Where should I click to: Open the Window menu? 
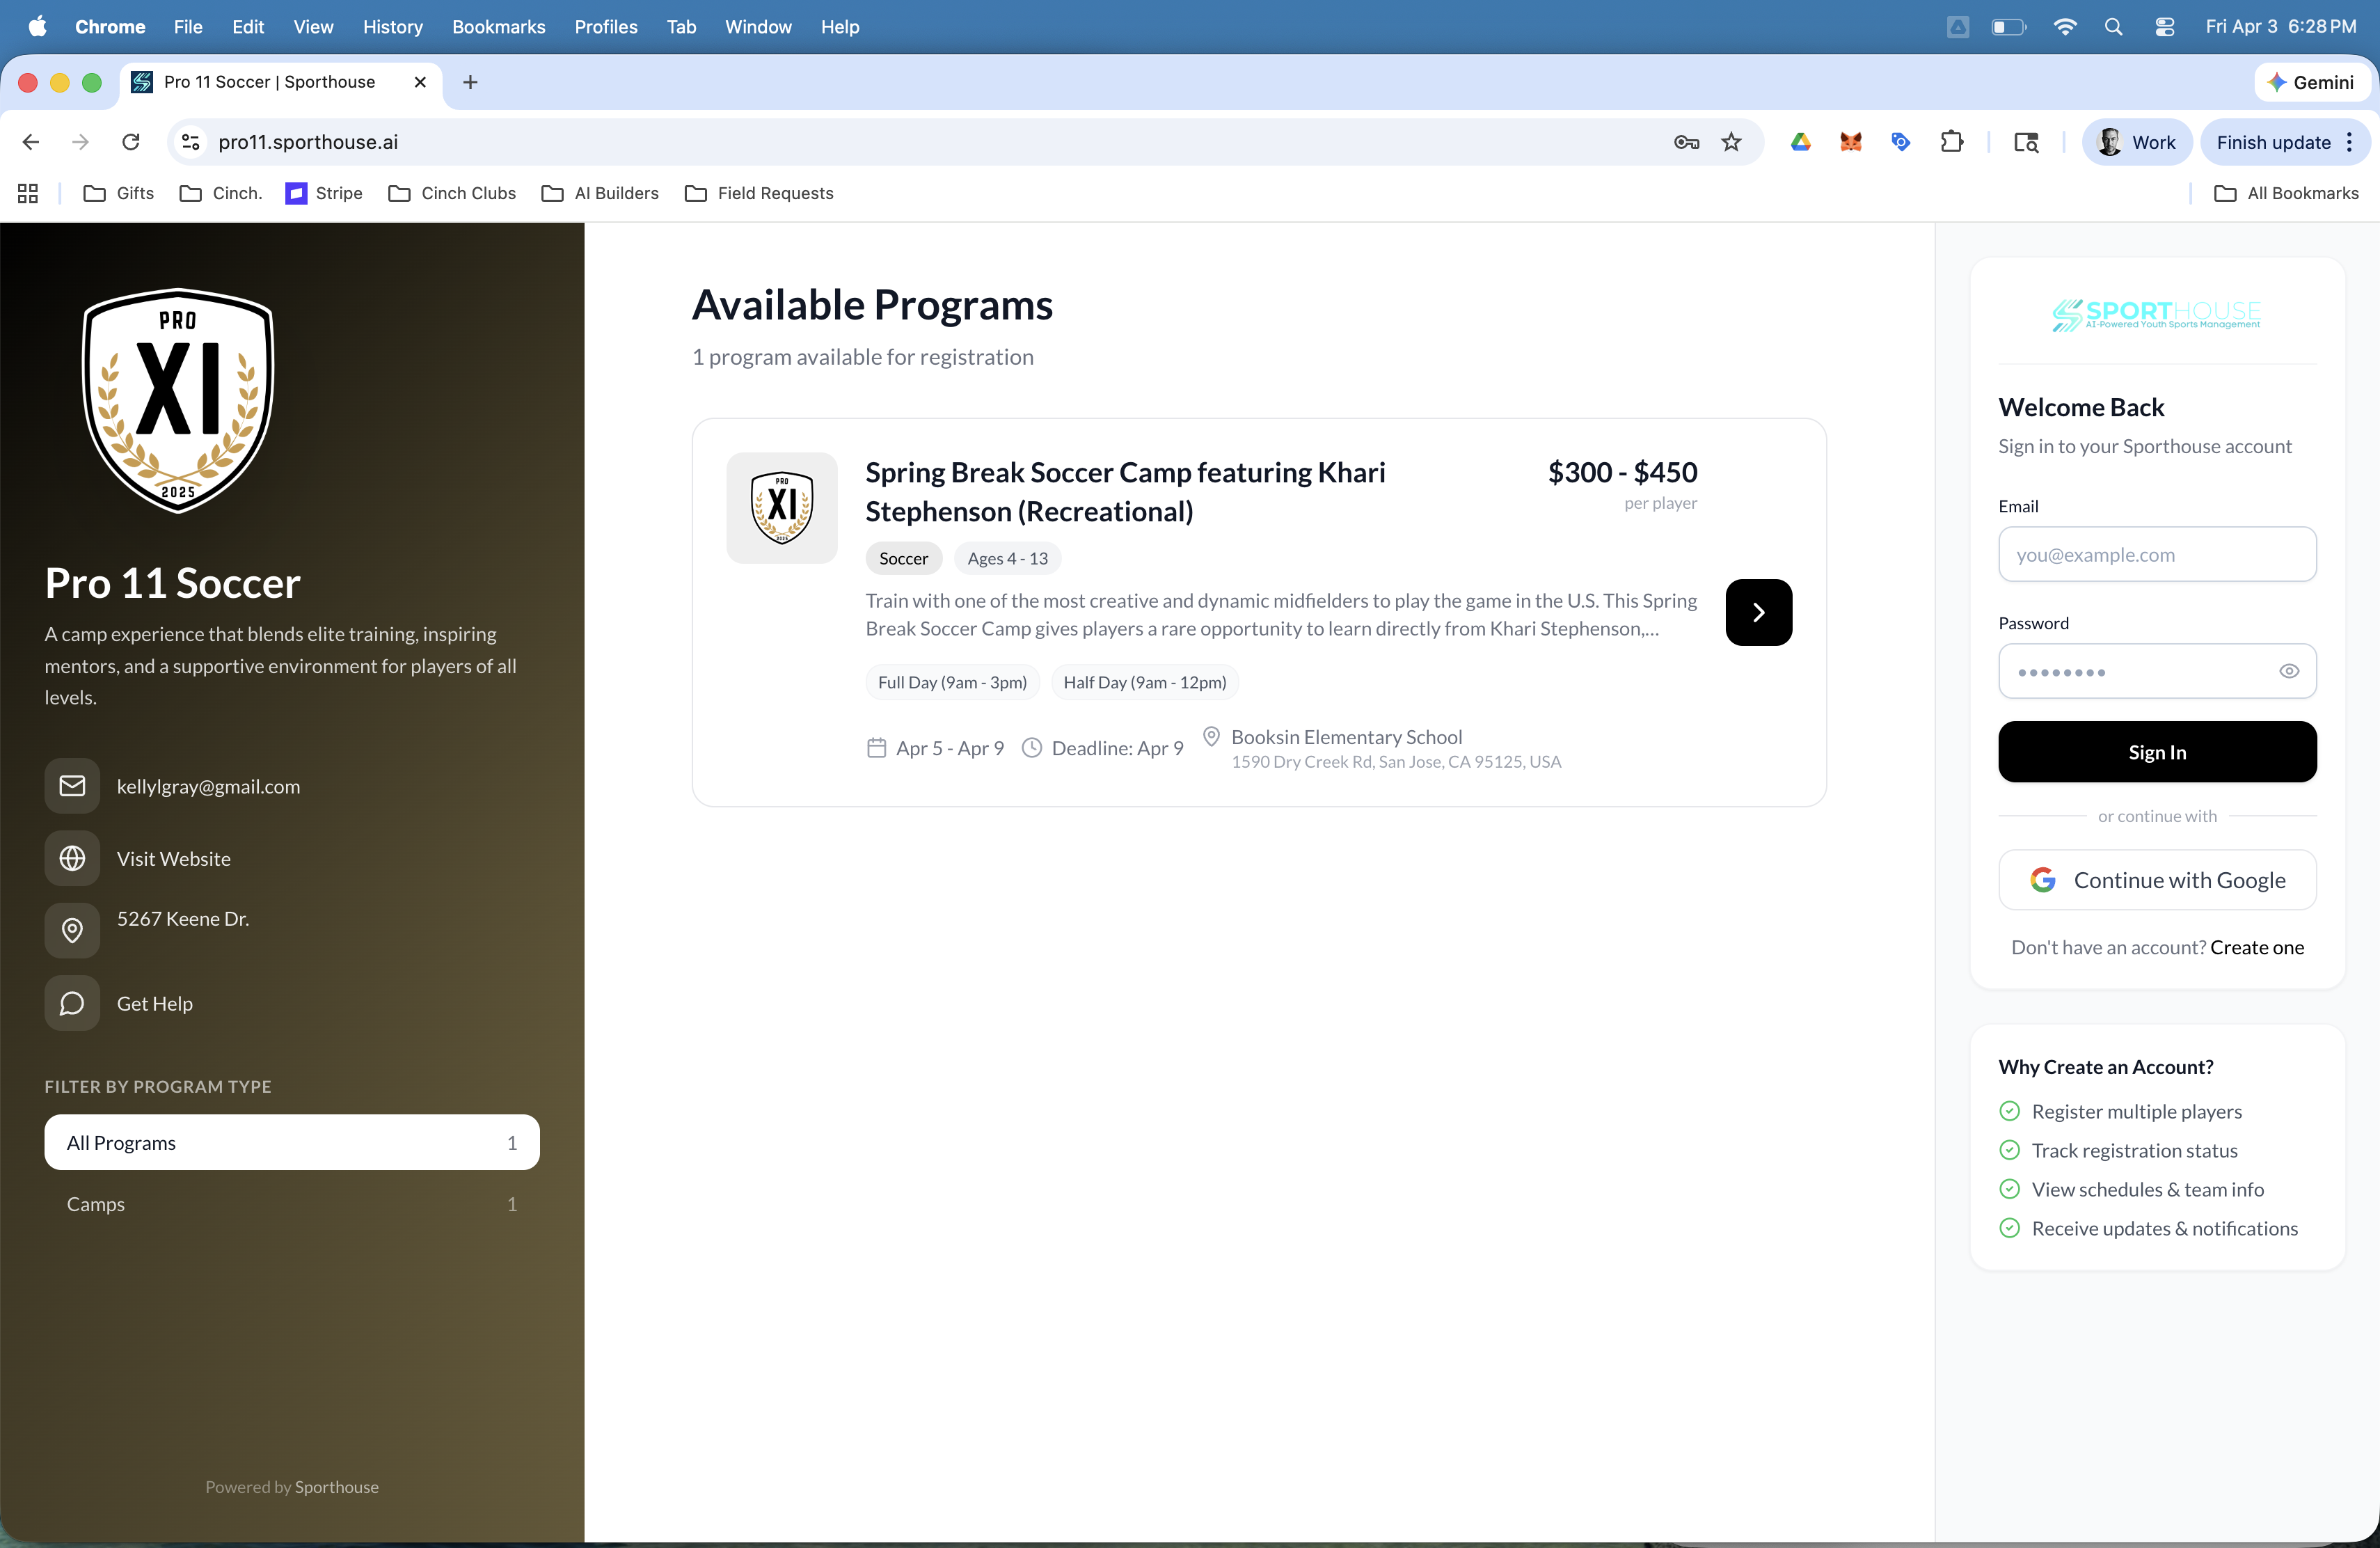pyautogui.click(x=758, y=27)
